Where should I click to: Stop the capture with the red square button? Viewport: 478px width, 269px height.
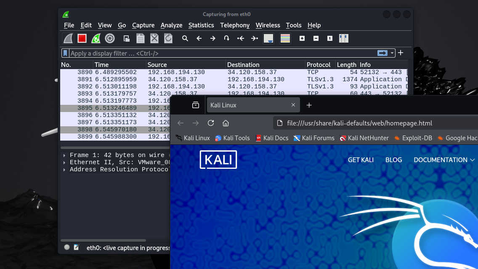(x=82, y=38)
